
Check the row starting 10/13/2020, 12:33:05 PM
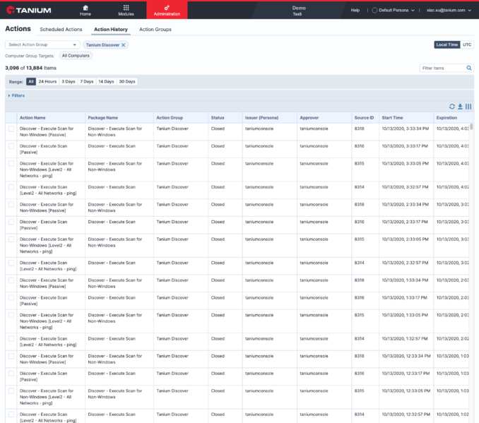tap(11, 391)
